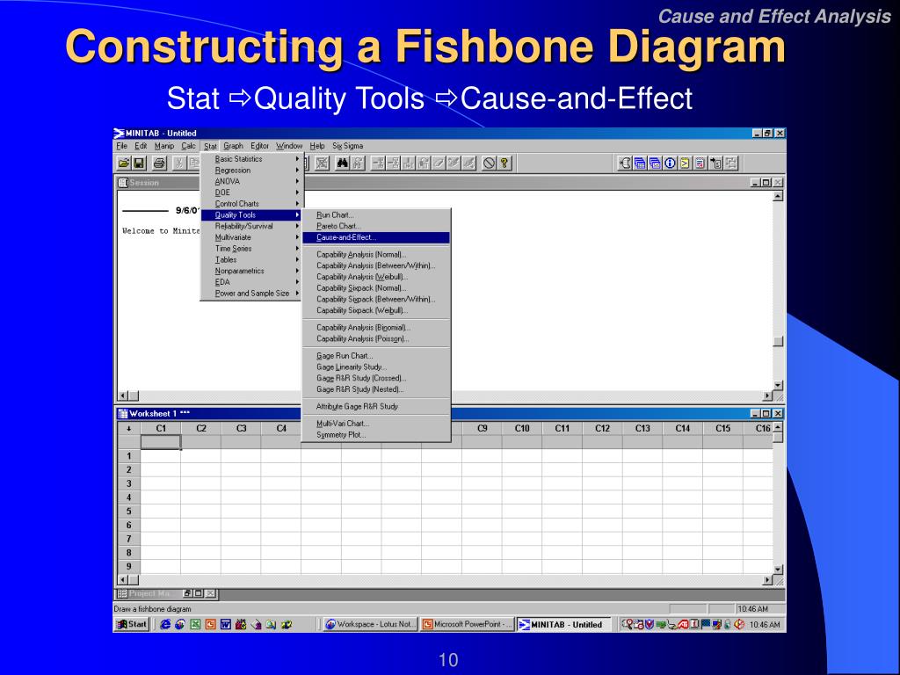The width and height of the screenshot is (900, 675).
Task: Switch to Workspace - Lotus Notes taskbar button
Action: click(370, 625)
